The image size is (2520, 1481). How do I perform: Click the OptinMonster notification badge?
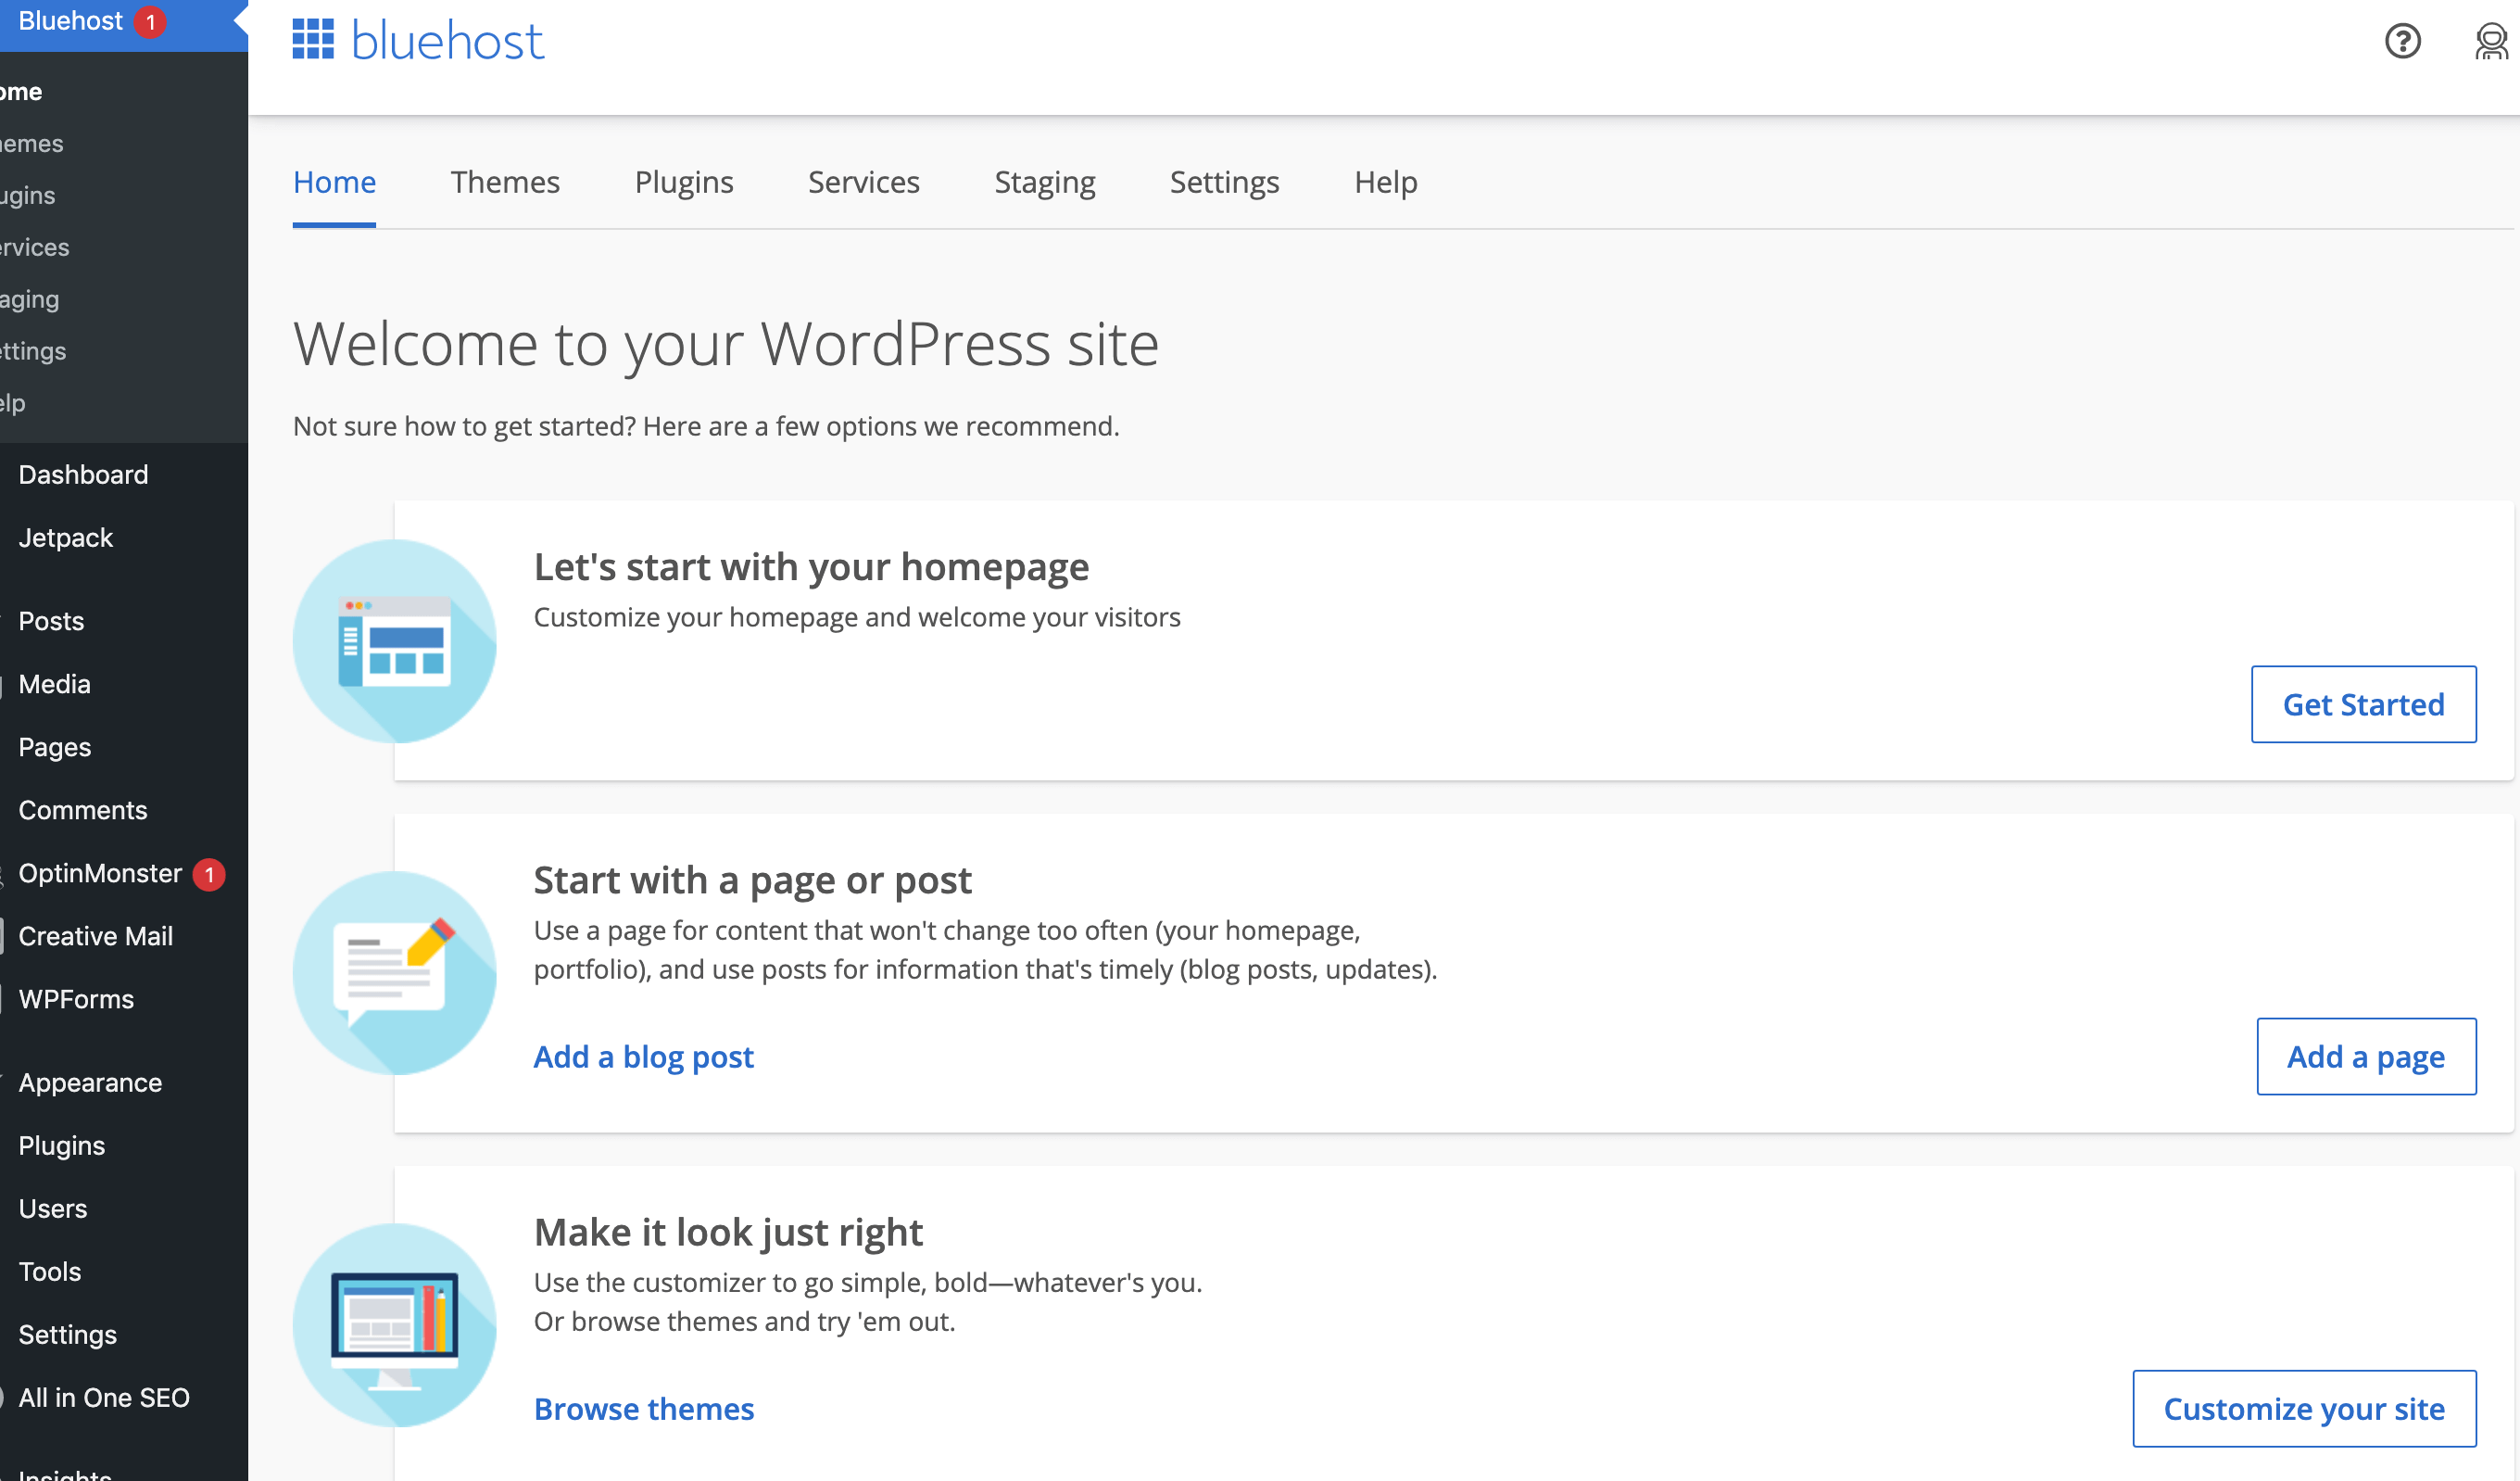tap(209, 875)
